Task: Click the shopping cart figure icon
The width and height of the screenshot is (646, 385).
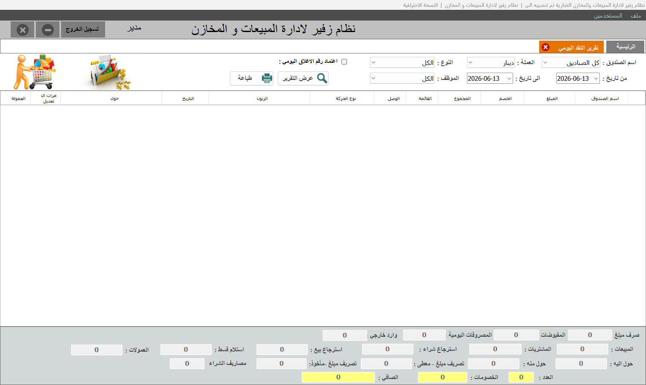Action: click(35, 71)
